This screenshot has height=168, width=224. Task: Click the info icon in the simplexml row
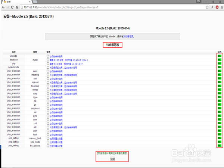(48, 109)
